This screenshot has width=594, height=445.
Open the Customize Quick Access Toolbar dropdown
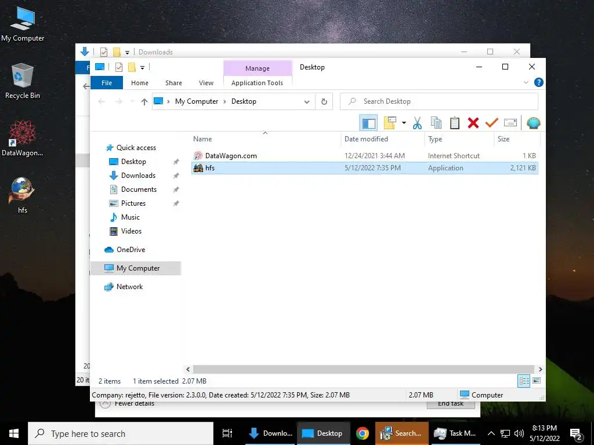(x=143, y=67)
